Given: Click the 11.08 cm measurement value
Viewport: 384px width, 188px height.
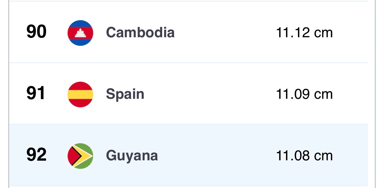Looking at the screenshot, I should [x=304, y=156].
